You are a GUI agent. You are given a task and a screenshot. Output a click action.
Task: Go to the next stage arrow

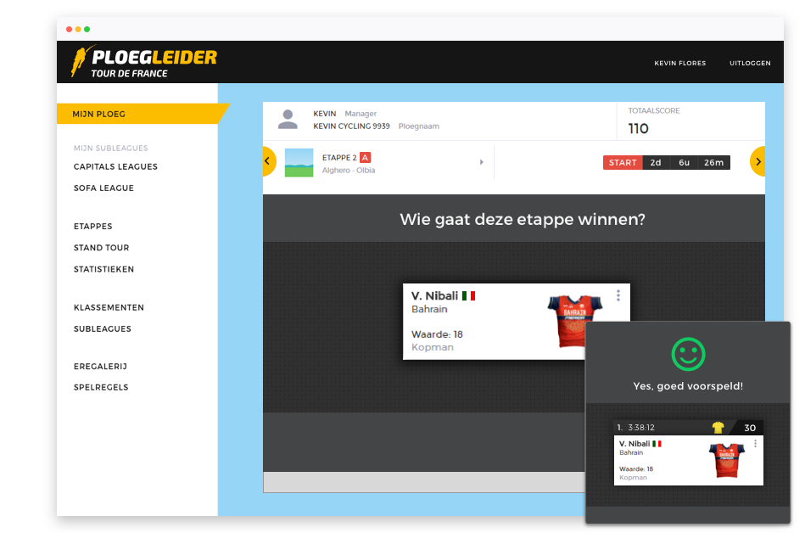coord(757,161)
